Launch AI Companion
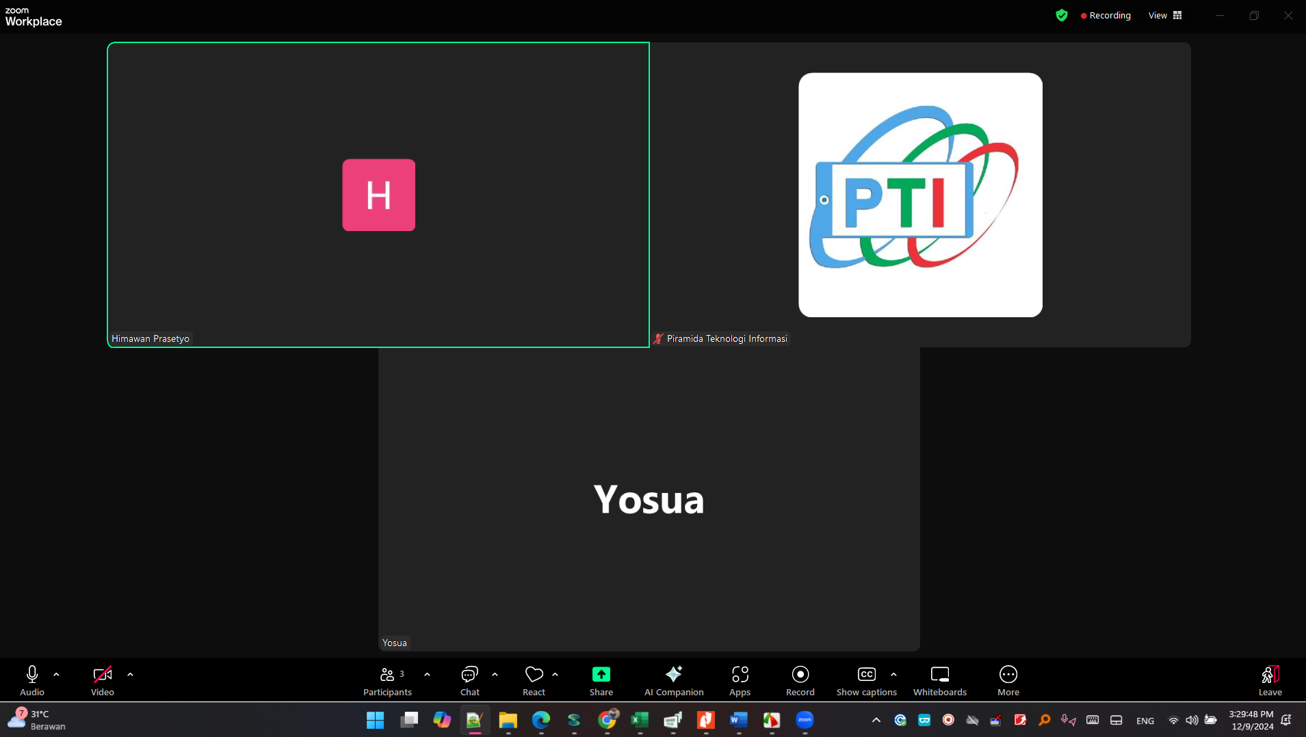The height and width of the screenshot is (737, 1306). [x=673, y=680]
